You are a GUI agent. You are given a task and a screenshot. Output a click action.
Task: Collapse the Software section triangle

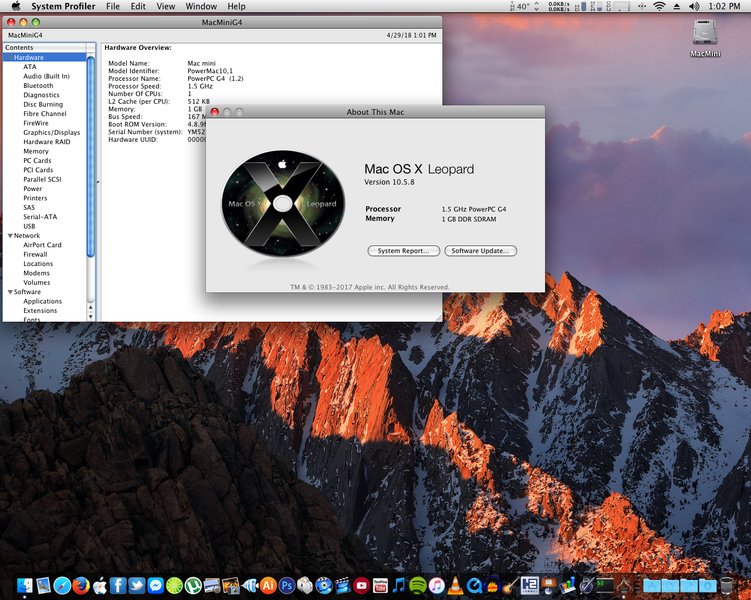tap(10, 292)
